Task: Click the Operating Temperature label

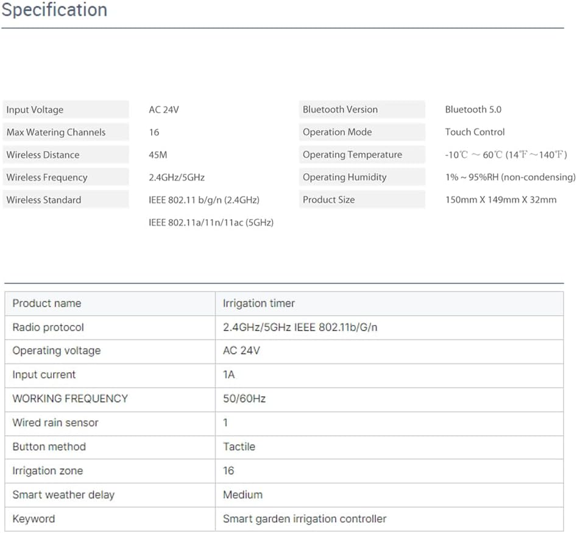Action: tap(352, 155)
